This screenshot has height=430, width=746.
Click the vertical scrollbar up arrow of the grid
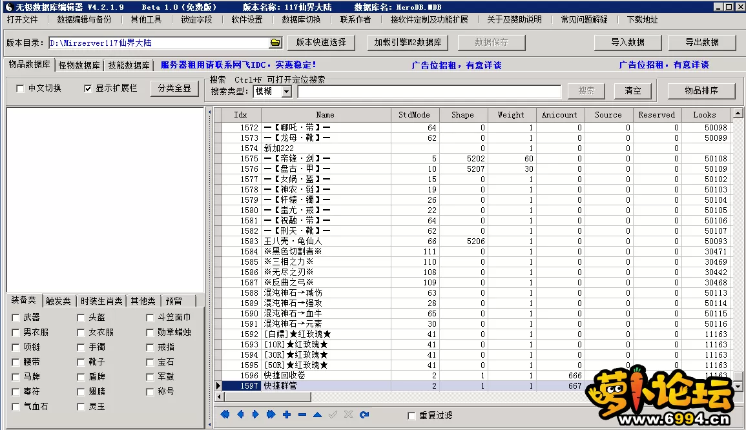(738, 113)
